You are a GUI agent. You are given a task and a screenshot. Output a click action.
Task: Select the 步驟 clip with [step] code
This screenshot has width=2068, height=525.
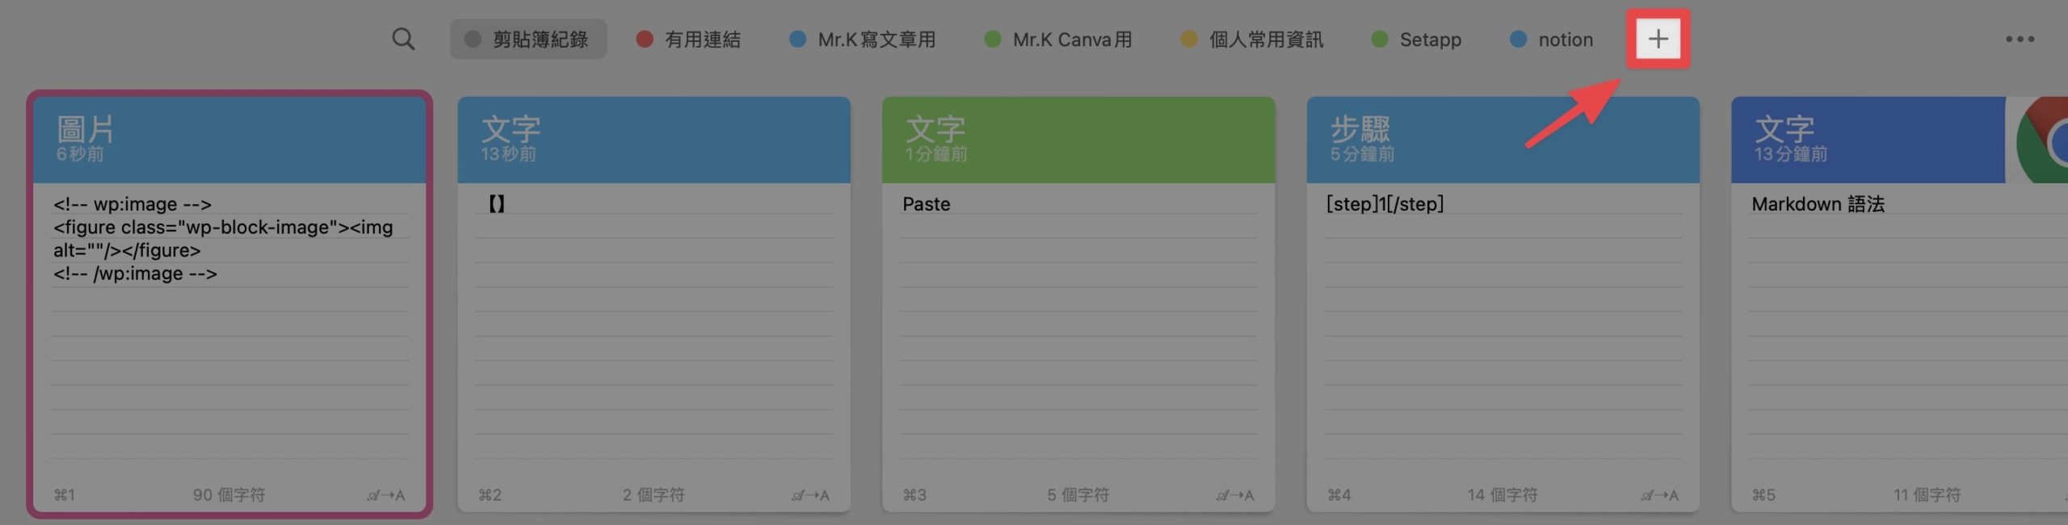pyautogui.click(x=1503, y=304)
